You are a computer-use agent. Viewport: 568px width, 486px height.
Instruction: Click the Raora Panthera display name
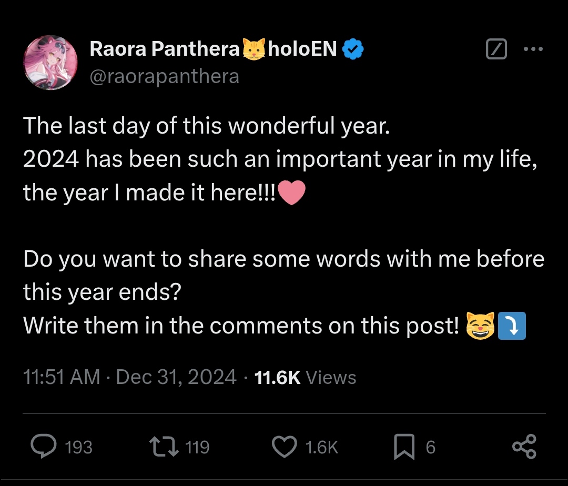pyautogui.click(x=165, y=49)
